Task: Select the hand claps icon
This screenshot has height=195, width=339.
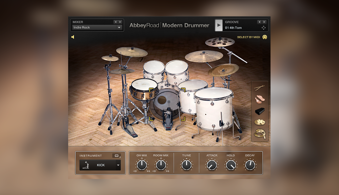Action: click(260, 99)
